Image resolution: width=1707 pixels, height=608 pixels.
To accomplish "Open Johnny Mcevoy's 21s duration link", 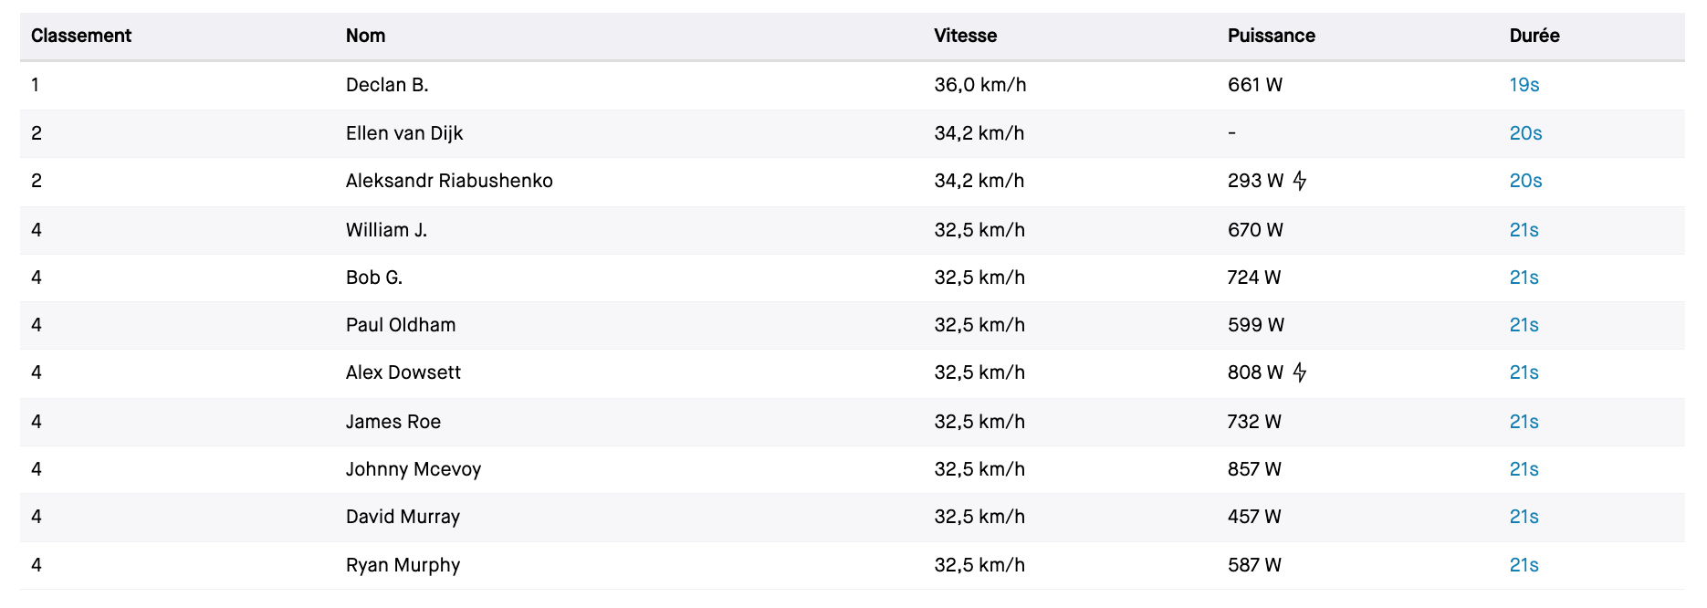I will [x=1524, y=469].
